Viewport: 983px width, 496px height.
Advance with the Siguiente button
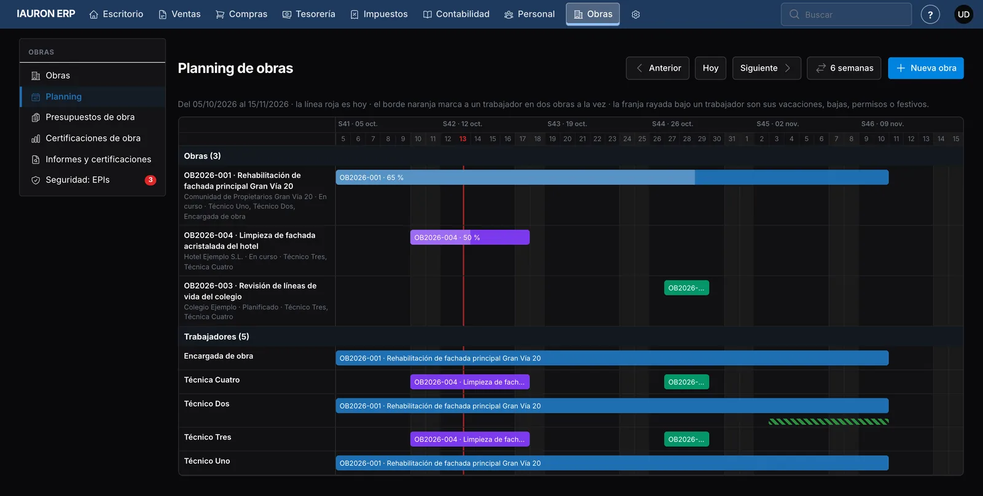pos(766,68)
